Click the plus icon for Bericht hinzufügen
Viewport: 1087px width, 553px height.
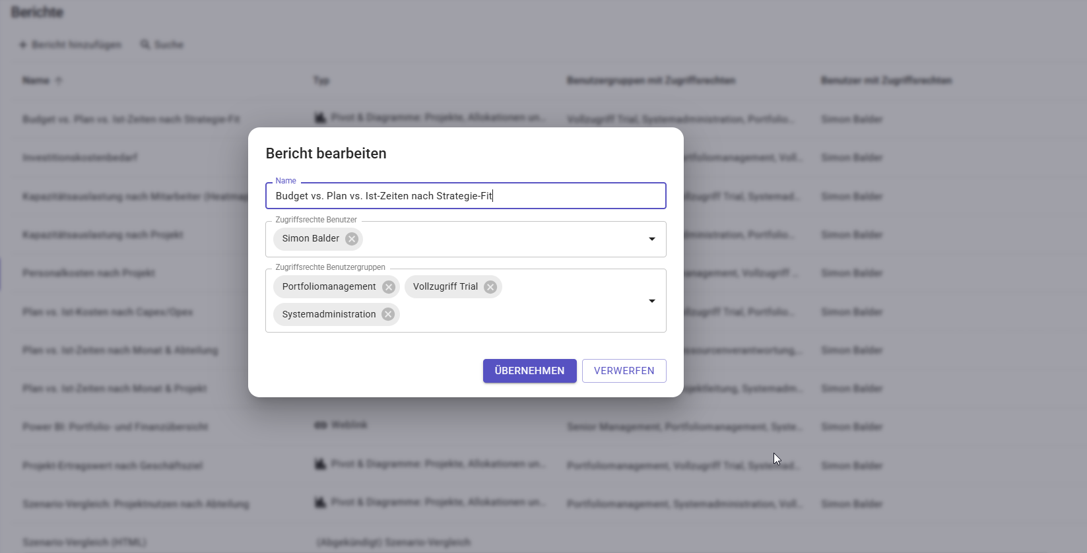(x=23, y=45)
